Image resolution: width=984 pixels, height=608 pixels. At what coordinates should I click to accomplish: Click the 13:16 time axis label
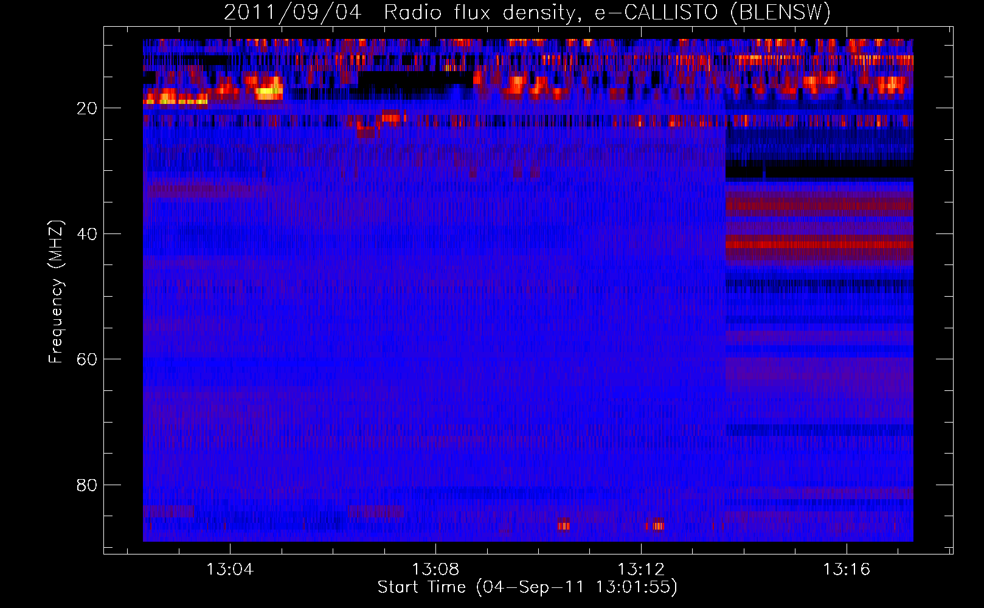[847, 570]
